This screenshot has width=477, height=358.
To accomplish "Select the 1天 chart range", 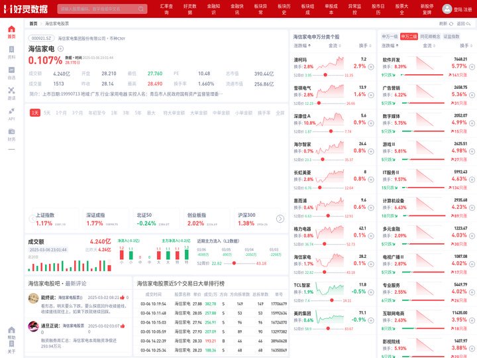I will [35, 113].
